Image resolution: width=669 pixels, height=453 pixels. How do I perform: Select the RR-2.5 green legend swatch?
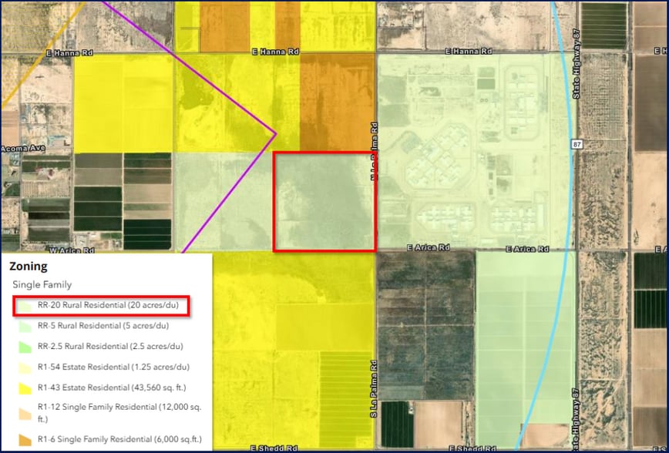click(x=25, y=347)
